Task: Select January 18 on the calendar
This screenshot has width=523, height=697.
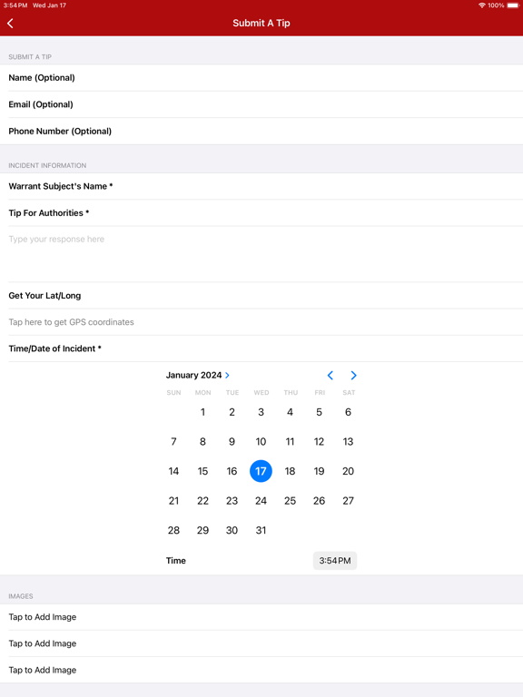Action: [x=290, y=471]
